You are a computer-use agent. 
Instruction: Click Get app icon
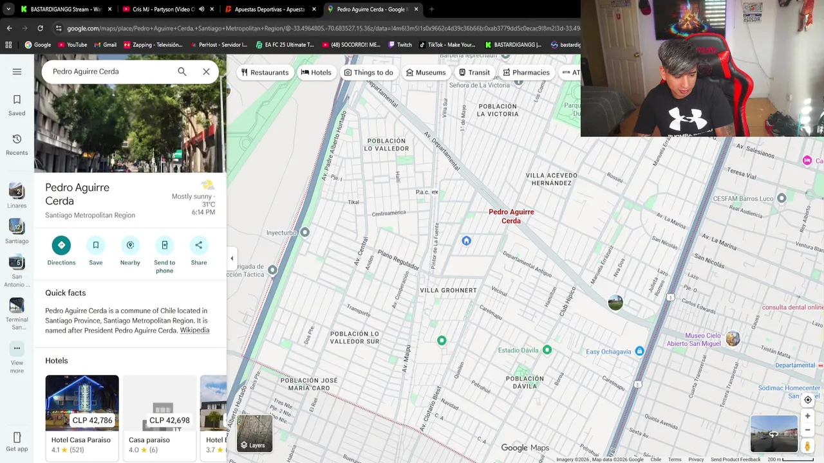pyautogui.click(x=17, y=442)
